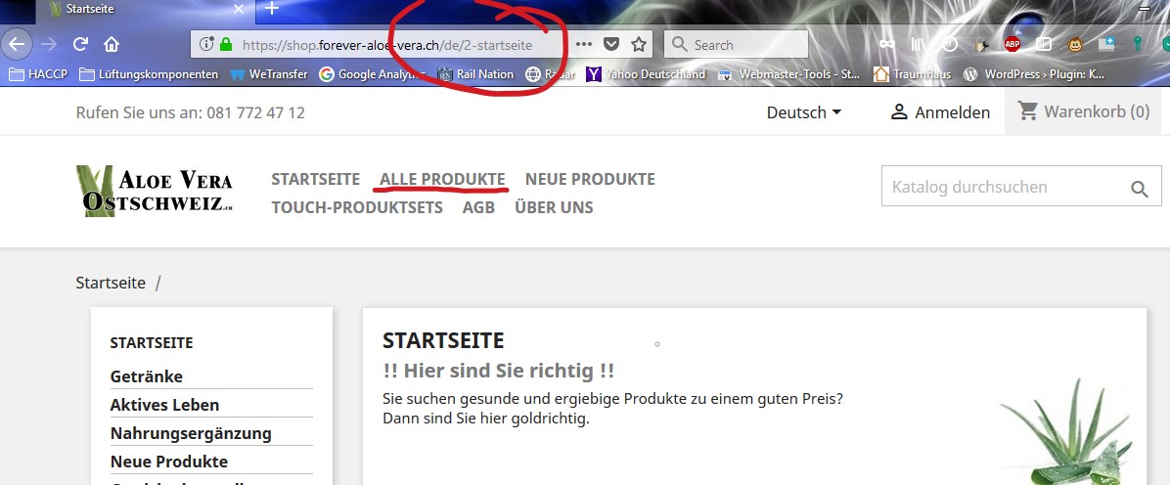Open NEUE PRODUKTE menu item
Screen dimensions: 1170x485
(x=590, y=179)
